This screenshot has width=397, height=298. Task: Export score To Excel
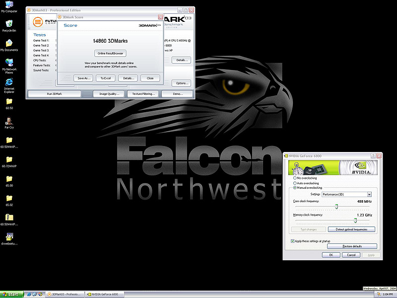106,78
